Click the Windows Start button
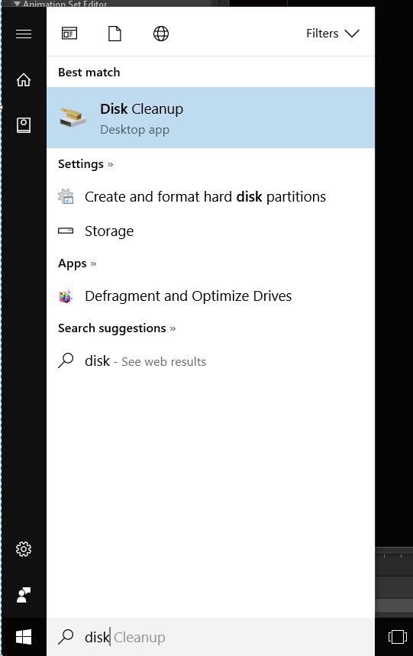The image size is (413, 656). [24, 637]
